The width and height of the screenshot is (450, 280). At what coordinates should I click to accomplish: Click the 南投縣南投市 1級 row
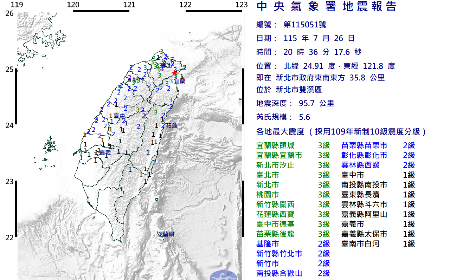click(378, 185)
